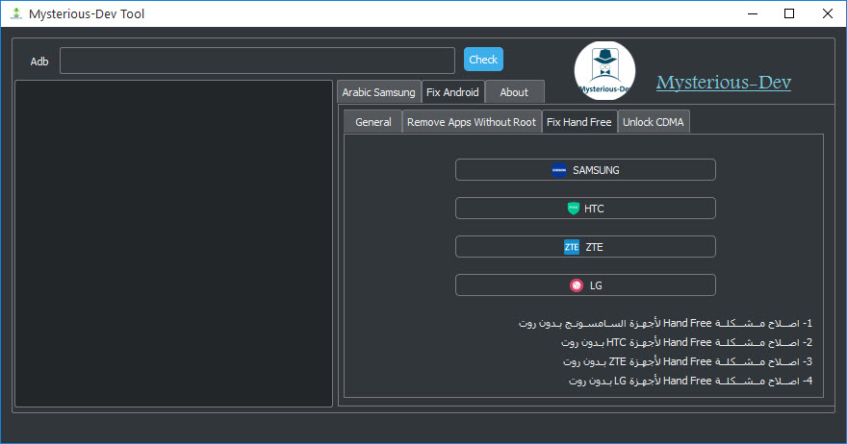Image resolution: width=847 pixels, height=444 pixels.
Task: Focus the Adb text input field
Action: (x=257, y=61)
